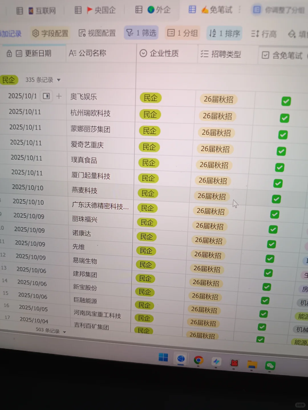Open the Windows Start button

(x=163, y=357)
